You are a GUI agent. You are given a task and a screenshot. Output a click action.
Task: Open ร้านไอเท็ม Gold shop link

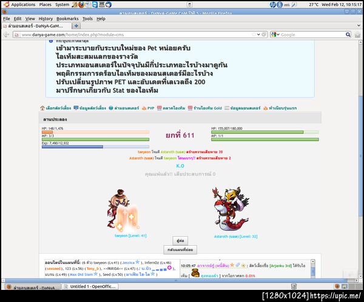(x=205, y=108)
